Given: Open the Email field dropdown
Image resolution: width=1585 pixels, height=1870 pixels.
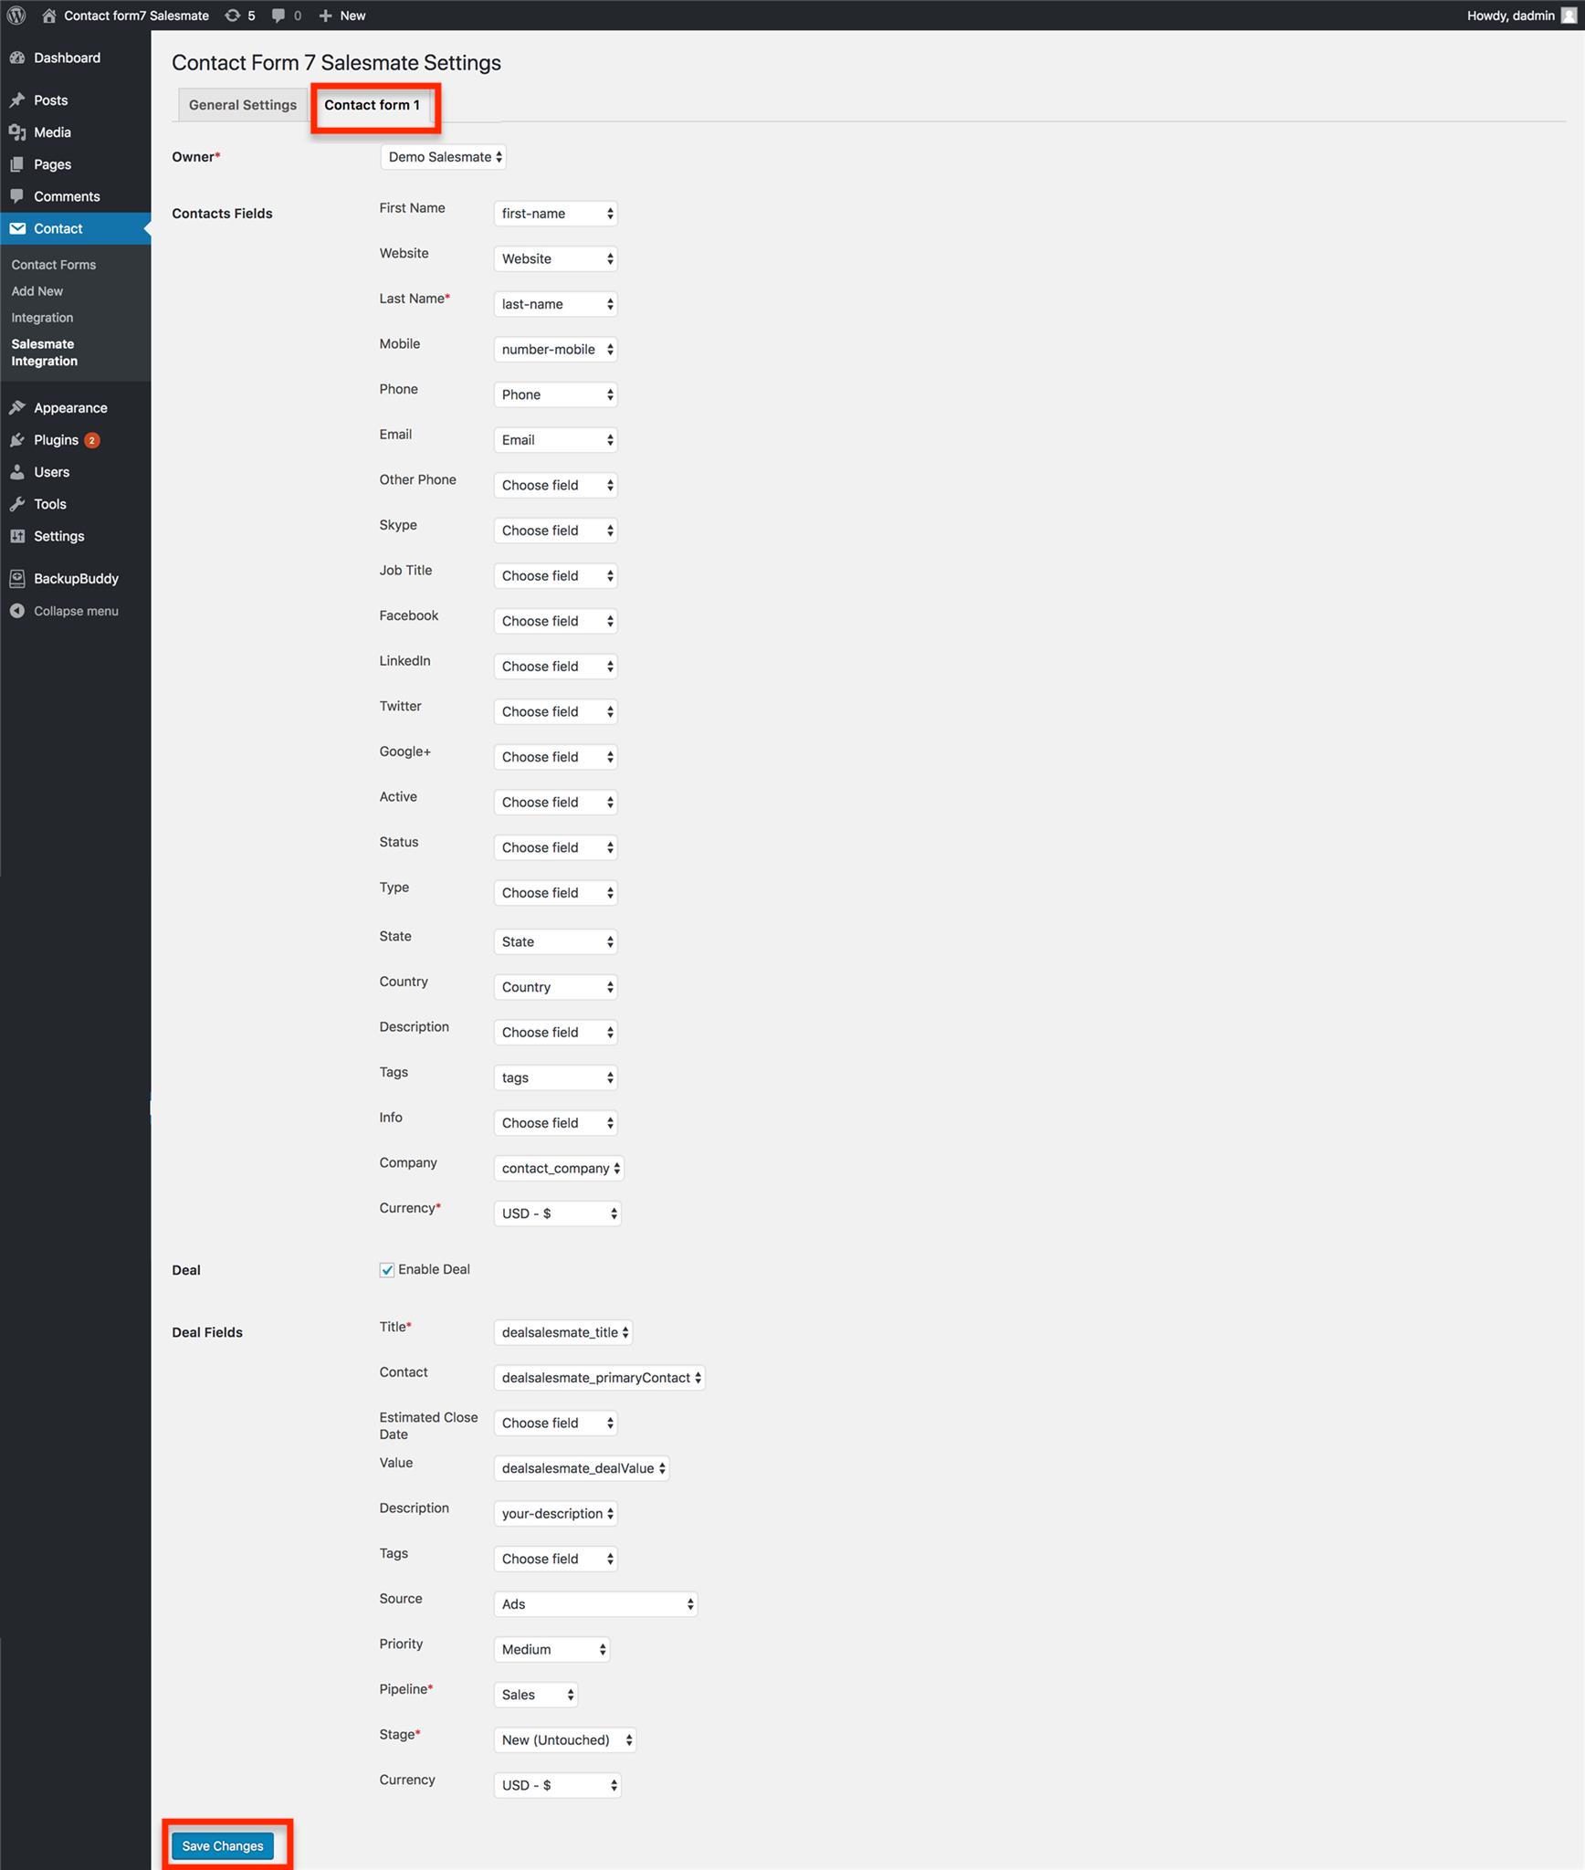Looking at the screenshot, I should click(x=556, y=440).
